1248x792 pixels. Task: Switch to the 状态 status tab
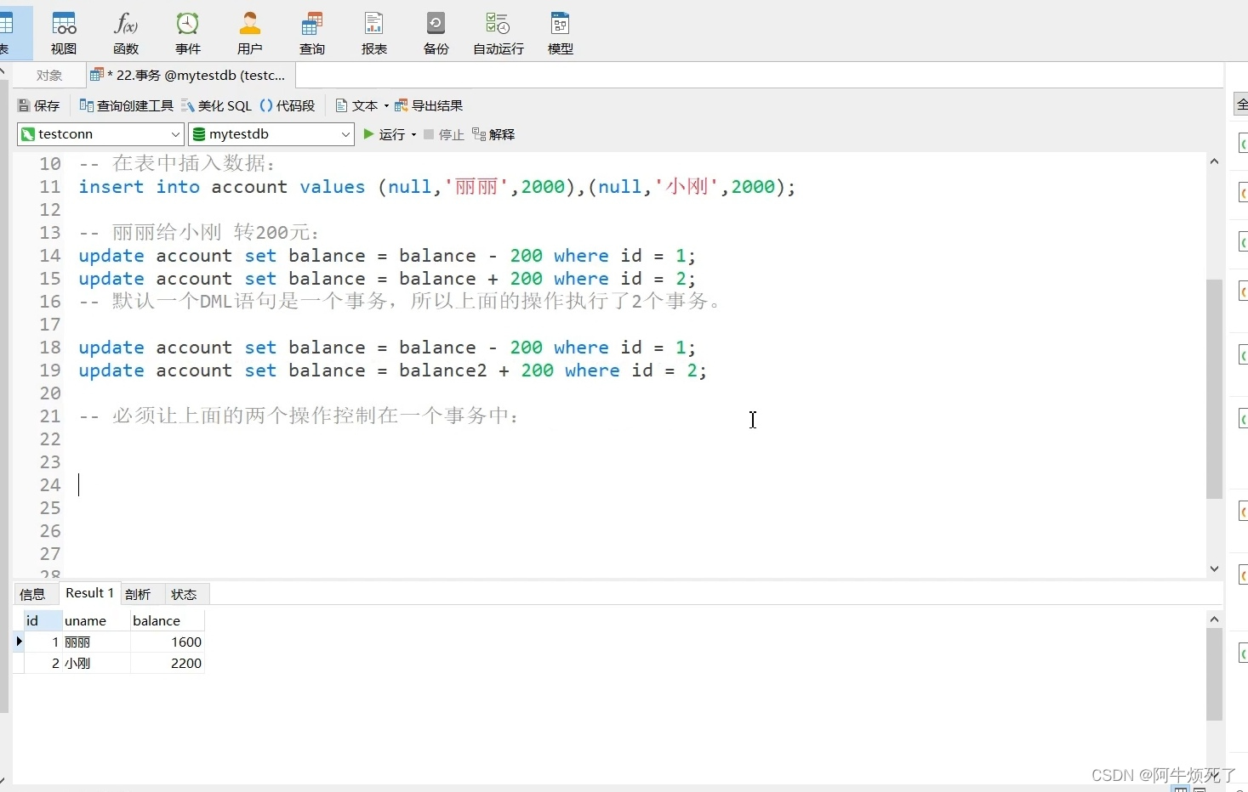[184, 594]
